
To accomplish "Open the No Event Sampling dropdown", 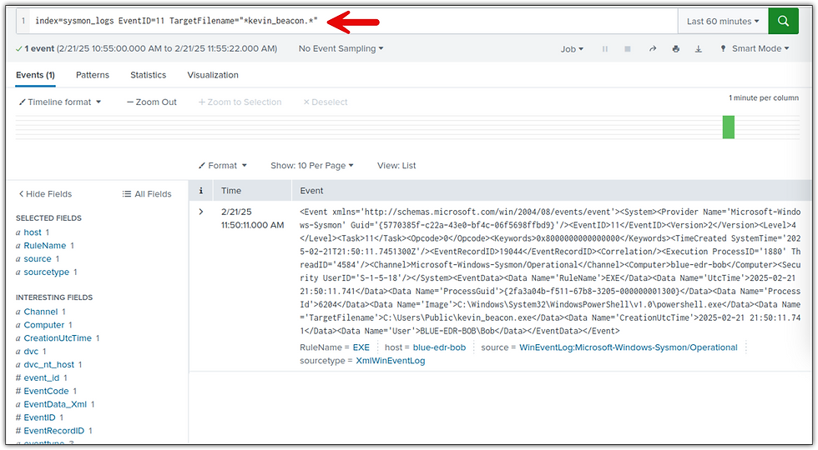I will tap(341, 48).
